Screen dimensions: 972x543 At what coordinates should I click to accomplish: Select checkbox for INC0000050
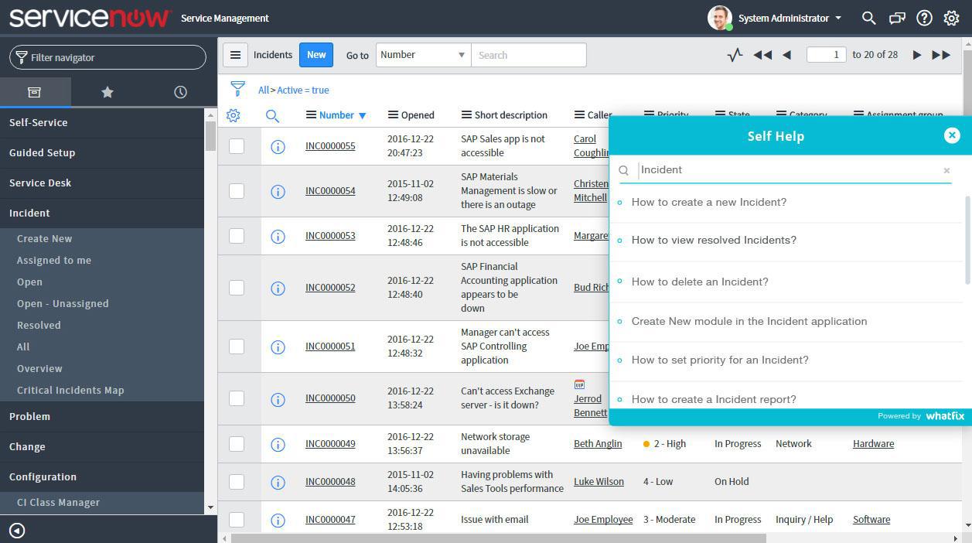(237, 398)
